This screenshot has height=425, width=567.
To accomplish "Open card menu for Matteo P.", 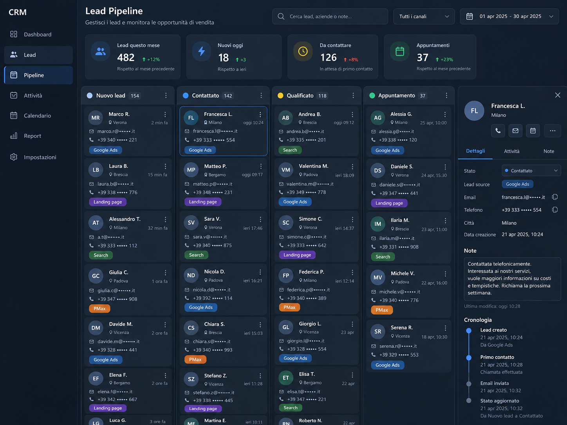I will pos(260,166).
